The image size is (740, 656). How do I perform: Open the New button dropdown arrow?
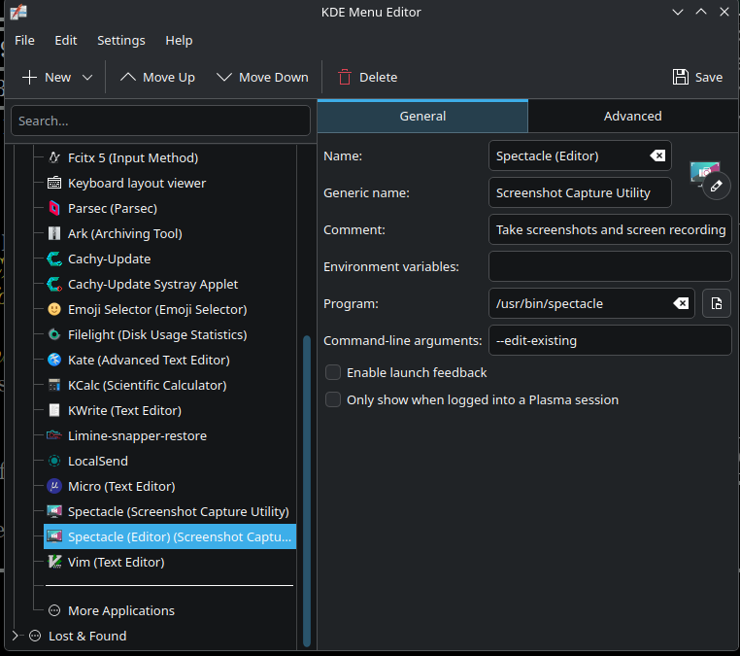(87, 78)
